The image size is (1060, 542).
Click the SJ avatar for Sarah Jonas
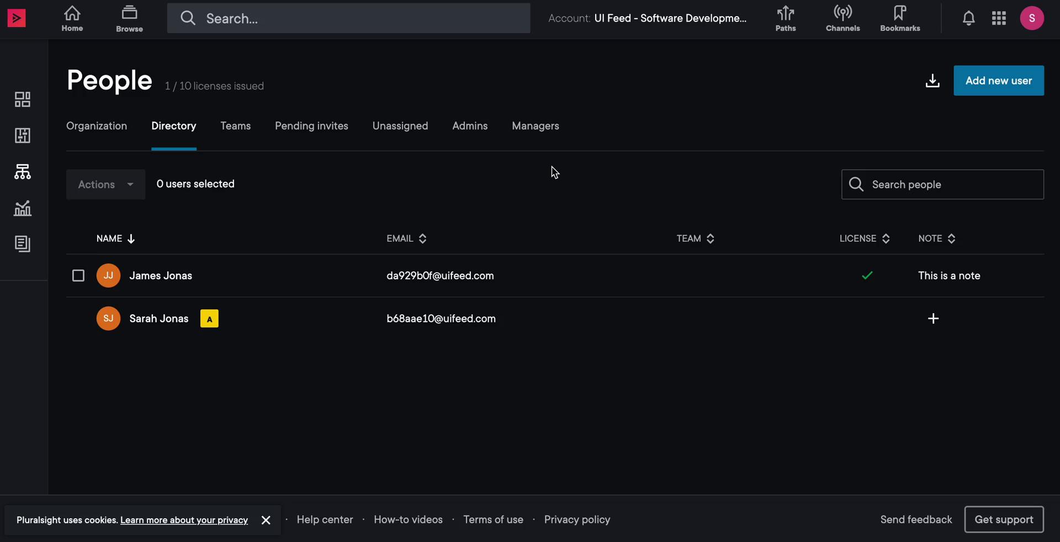point(108,318)
